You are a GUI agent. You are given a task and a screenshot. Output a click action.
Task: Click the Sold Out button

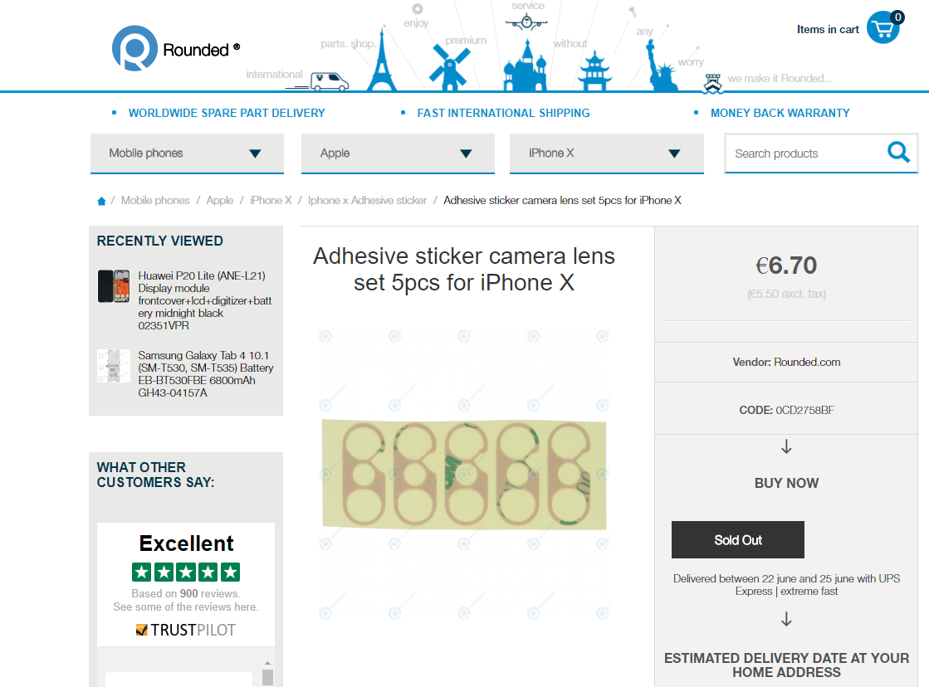click(737, 539)
